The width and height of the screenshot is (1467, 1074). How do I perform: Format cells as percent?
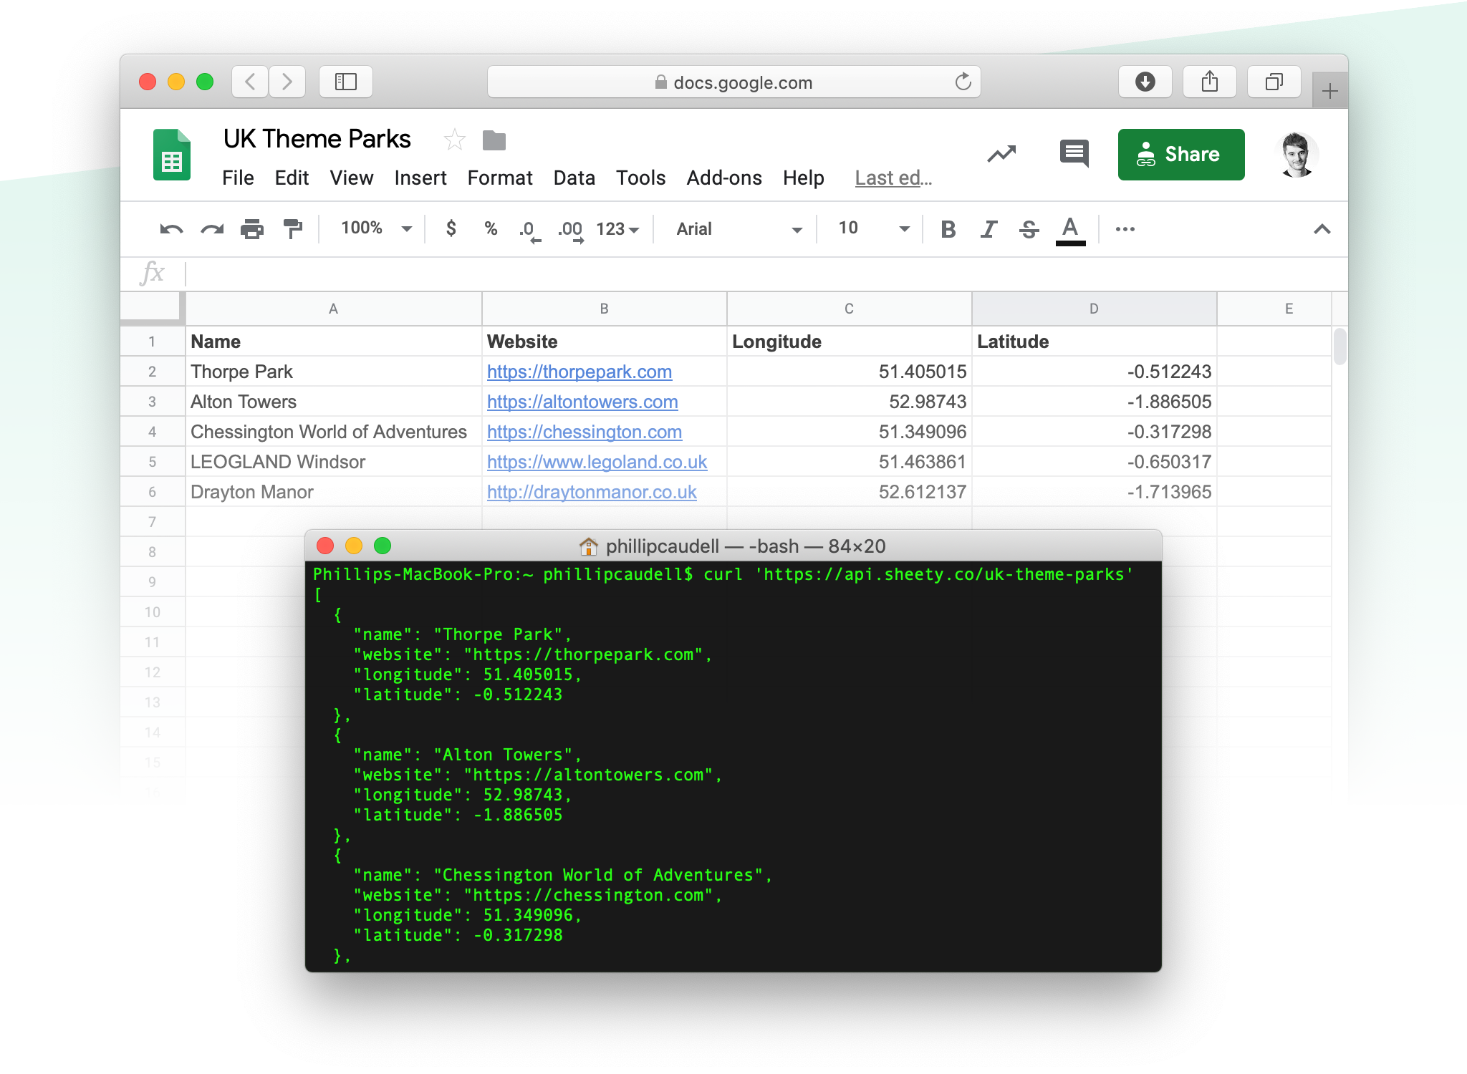[491, 228]
